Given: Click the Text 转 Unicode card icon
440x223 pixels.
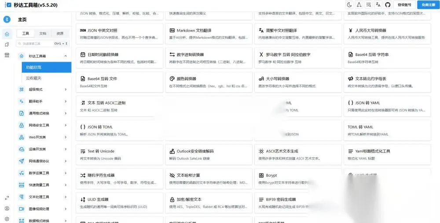Looking at the screenshot, I should point(83,151).
